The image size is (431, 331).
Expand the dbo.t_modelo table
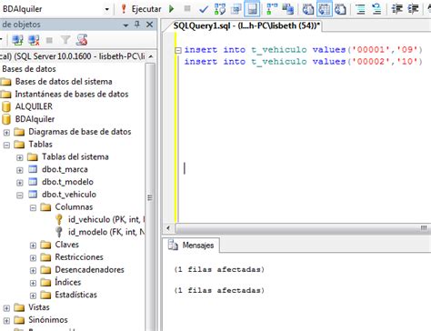[20, 183]
